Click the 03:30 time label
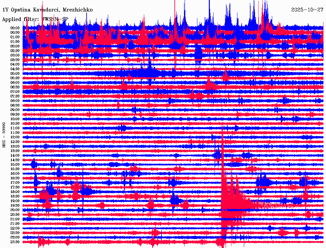326x248 pixels. pyautogui.click(x=15, y=60)
